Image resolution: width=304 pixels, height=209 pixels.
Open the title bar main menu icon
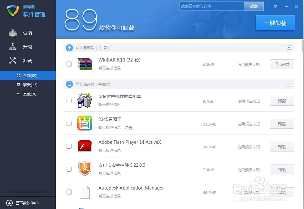[x=275, y=6]
